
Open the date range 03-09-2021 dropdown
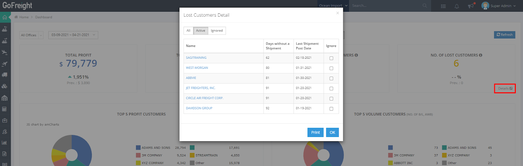click(x=73, y=35)
